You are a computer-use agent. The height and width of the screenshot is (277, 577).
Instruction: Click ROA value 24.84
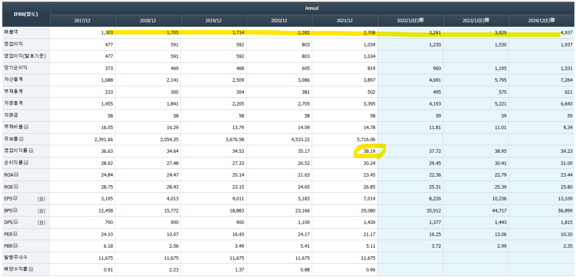(x=107, y=175)
